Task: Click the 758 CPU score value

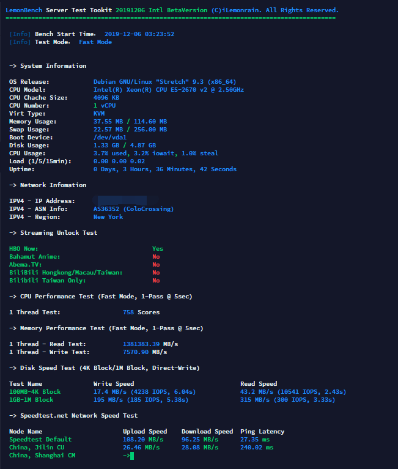Action: tap(128, 312)
